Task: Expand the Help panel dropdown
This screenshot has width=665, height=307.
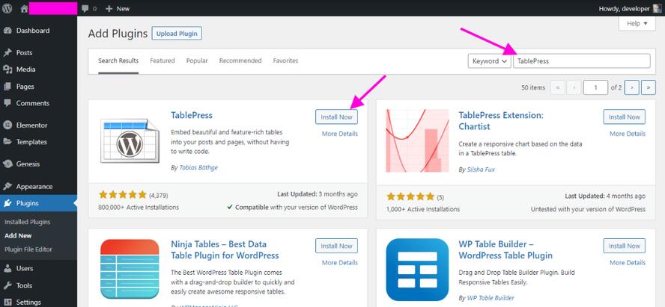Action: [x=637, y=24]
